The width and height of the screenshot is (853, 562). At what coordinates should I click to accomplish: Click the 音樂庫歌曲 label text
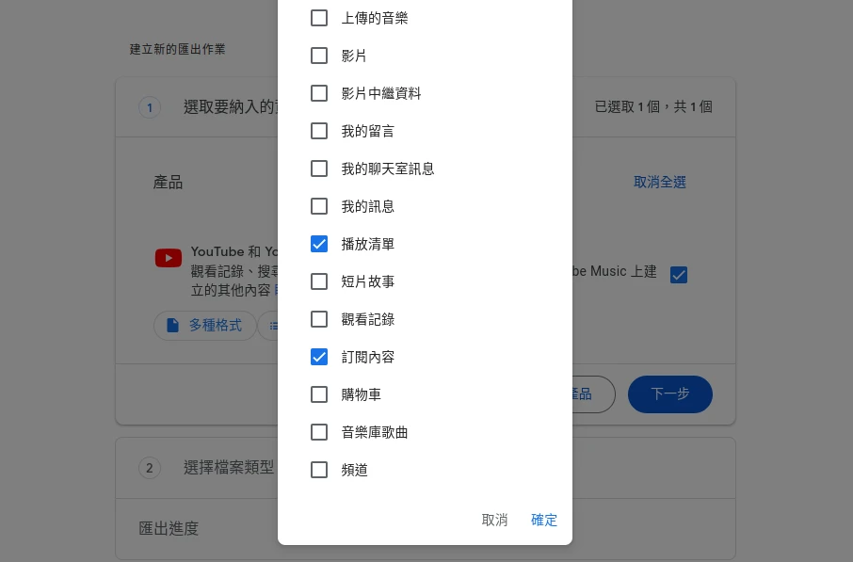tap(375, 432)
